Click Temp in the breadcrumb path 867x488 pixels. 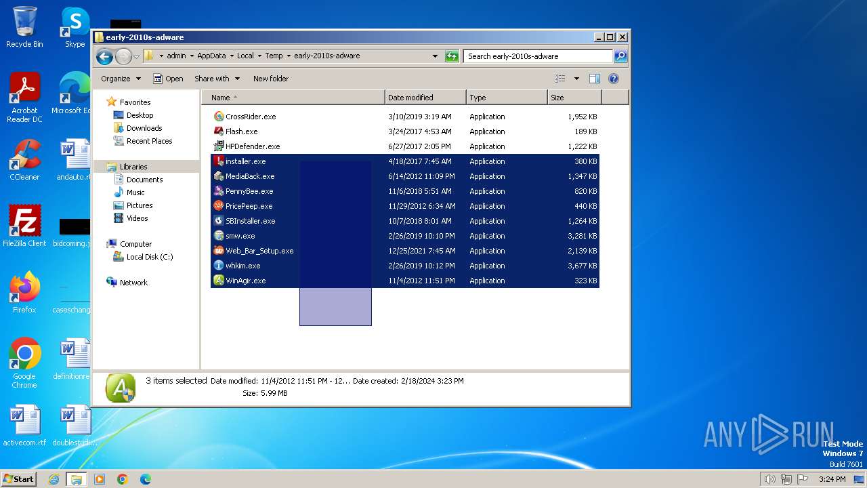(x=274, y=56)
